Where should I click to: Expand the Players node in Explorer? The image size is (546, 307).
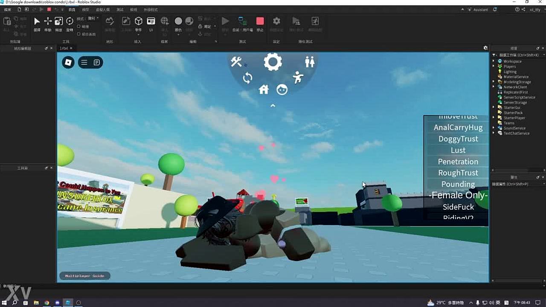pos(494,67)
